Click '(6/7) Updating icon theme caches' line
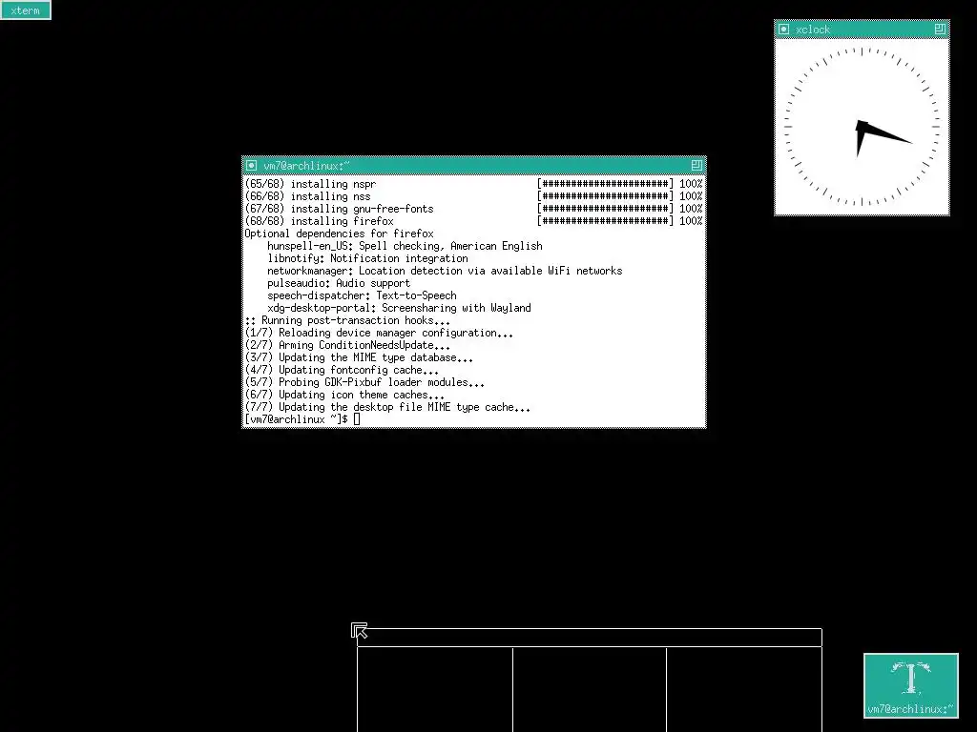This screenshot has width=977, height=732. 344,396
